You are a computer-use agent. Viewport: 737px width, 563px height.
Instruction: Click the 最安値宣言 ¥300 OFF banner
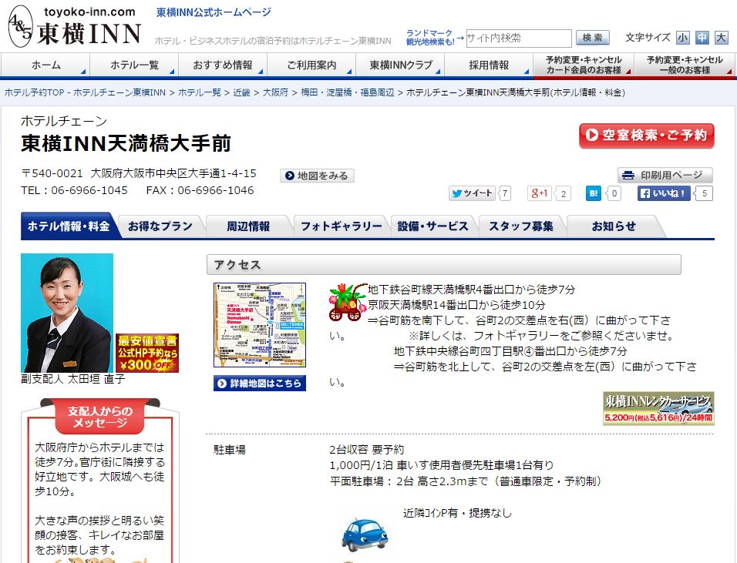pos(147,353)
